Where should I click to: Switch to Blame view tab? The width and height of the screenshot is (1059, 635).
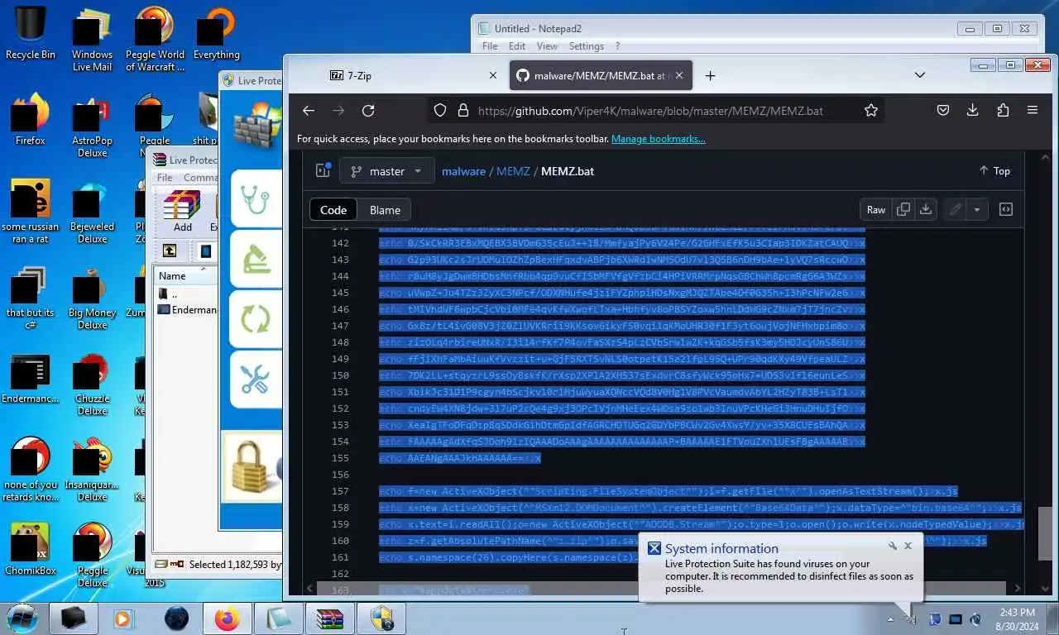coord(385,210)
